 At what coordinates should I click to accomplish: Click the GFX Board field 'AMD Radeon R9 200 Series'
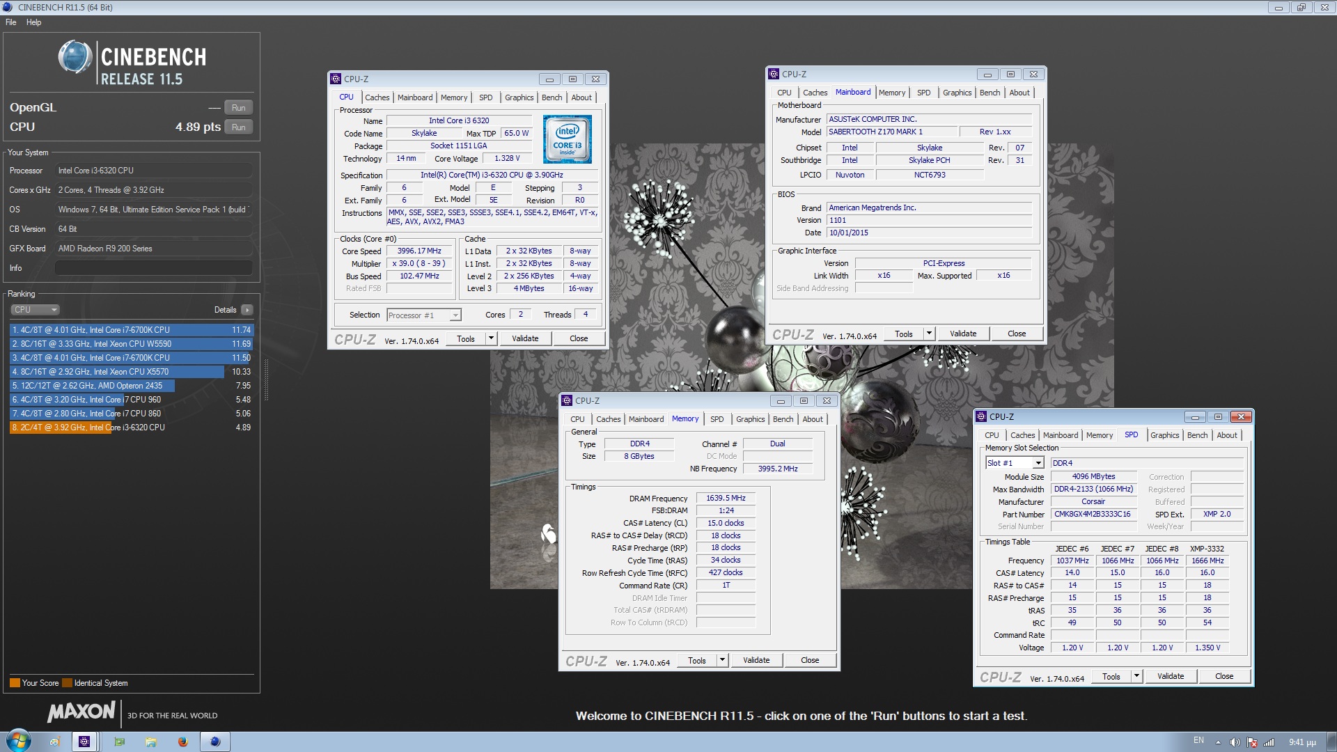coord(153,249)
